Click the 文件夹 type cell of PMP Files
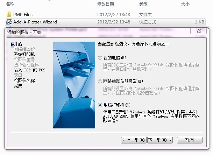Screen dimensions: 213x155 (x=145, y=15)
